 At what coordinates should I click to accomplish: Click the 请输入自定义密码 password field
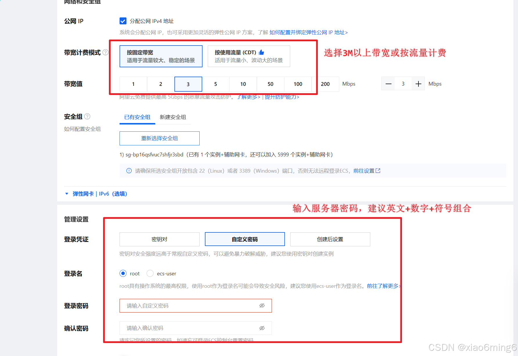point(196,306)
